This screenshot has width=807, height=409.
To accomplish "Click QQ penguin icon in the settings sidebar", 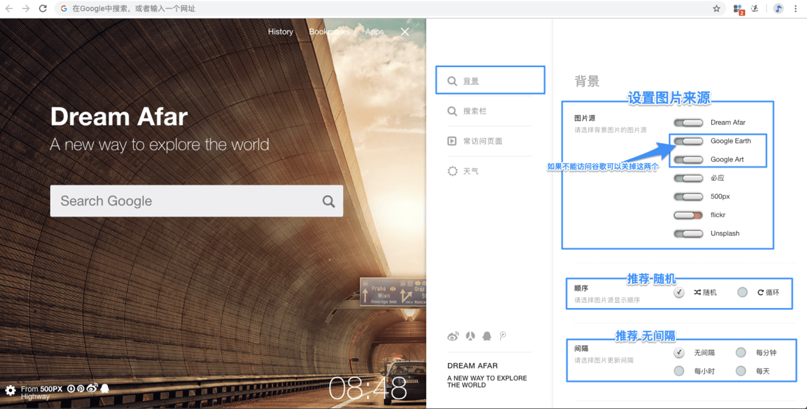I will (487, 336).
